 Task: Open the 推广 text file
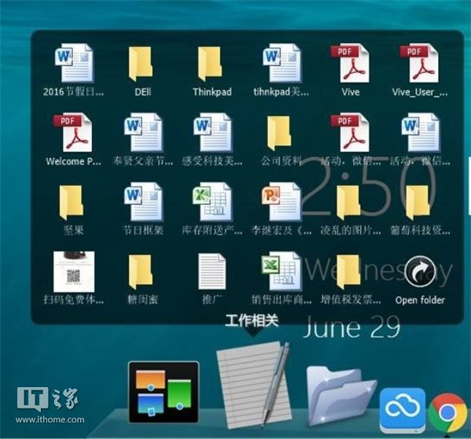pyautogui.click(x=211, y=273)
